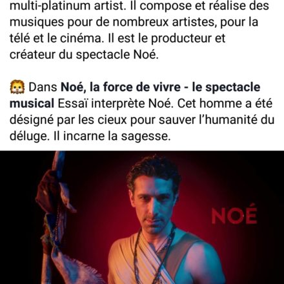Click the phrase "télé et le cinéma"
The height and width of the screenshot is (284, 284).
56,38
